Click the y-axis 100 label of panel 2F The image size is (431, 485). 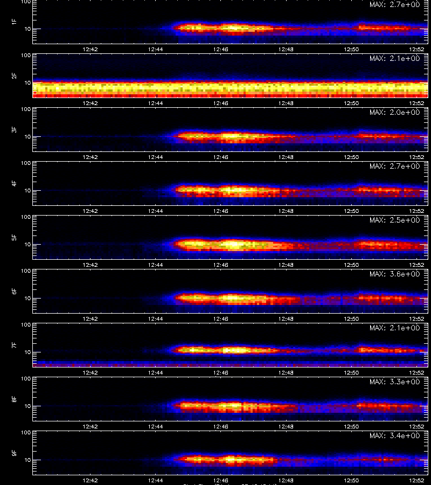coord(26,56)
